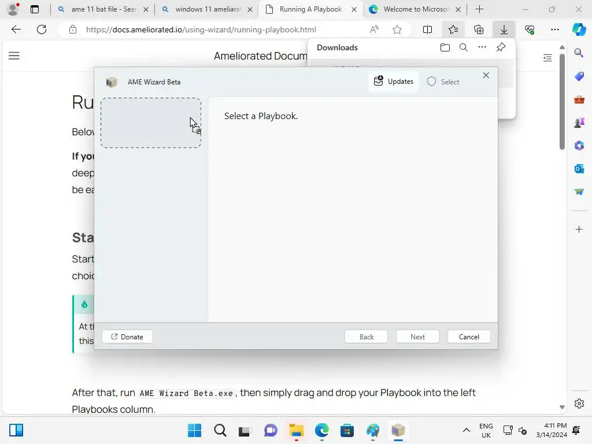Open File Explorer from taskbar
This screenshot has height=444, width=592.
click(x=297, y=430)
